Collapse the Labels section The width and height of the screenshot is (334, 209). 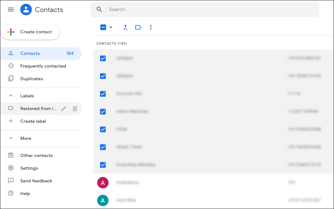(x=10, y=95)
